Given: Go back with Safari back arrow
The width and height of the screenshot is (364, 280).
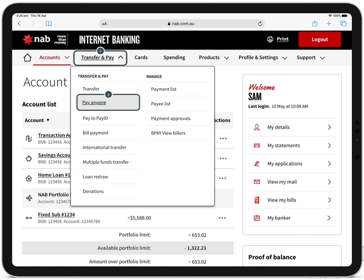Looking at the screenshot, I should tap(19, 23).
